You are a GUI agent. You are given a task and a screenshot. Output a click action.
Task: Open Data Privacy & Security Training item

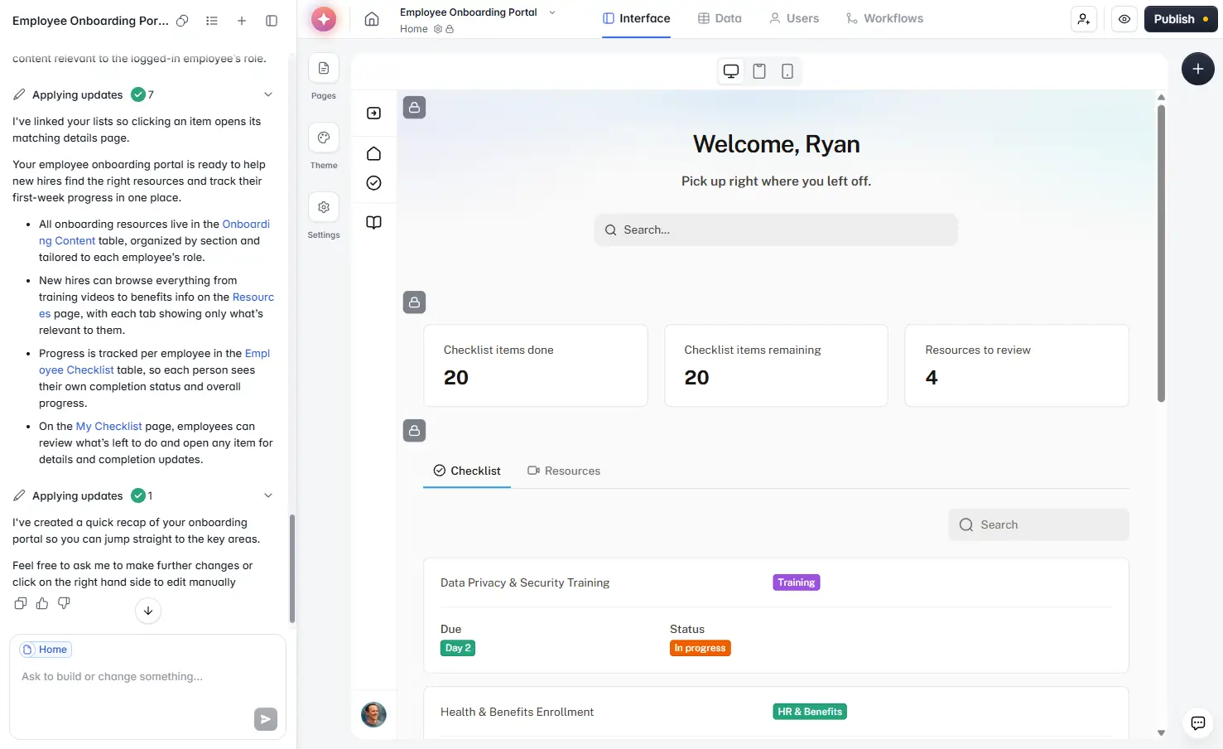tap(776, 616)
